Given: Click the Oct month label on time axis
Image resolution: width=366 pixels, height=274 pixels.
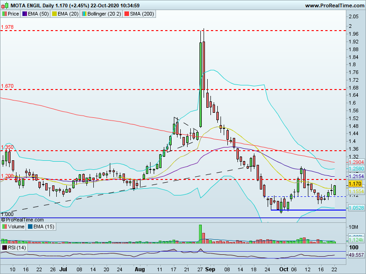Looking at the screenshot, I should tap(284, 269).
